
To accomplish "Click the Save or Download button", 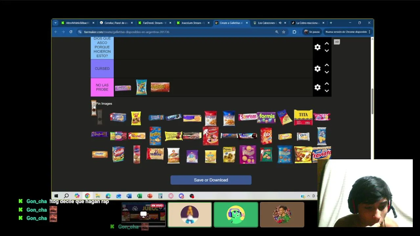I will [211, 180].
